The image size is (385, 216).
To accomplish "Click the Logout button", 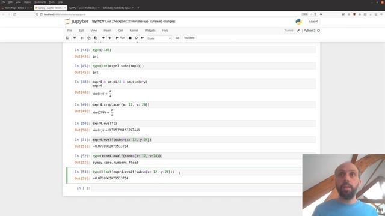I will pos(313,22).
